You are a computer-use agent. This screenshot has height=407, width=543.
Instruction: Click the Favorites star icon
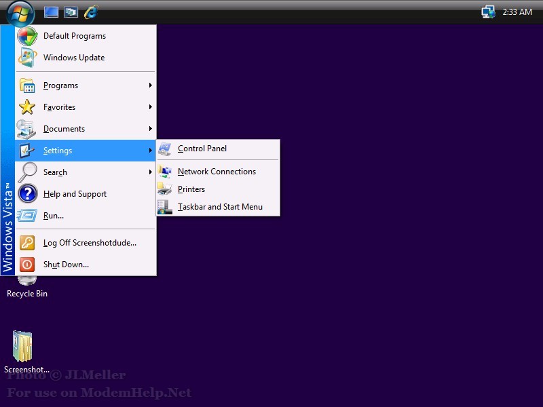click(27, 107)
